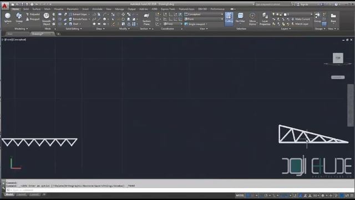This screenshot has height=200, width=355.
Task: Open the Annotate ribbon tab
Action: pos(98,9)
